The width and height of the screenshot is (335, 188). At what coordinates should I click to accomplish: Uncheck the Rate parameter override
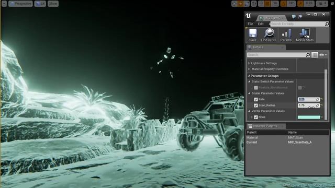[x=256, y=100]
